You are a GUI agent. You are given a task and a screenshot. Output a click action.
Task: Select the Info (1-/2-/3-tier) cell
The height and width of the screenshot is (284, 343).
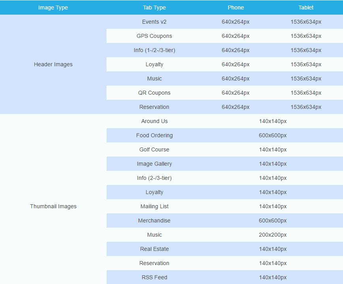point(154,50)
